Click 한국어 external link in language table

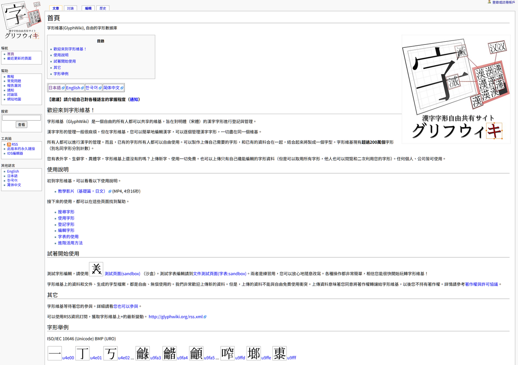pyautogui.click(x=93, y=88)
